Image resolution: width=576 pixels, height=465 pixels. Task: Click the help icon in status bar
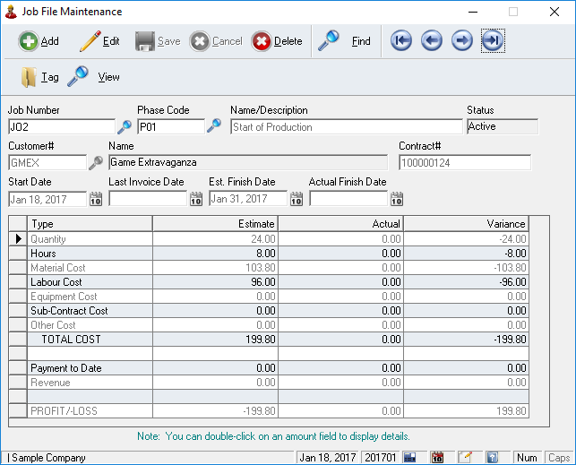[491, 458]
